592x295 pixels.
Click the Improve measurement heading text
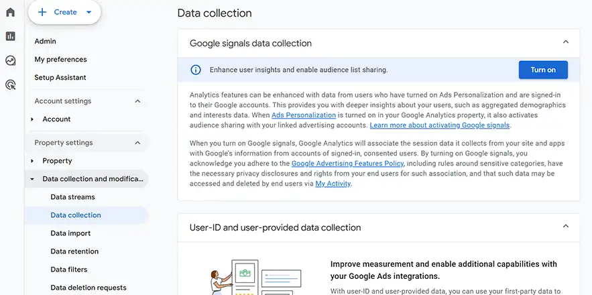(444, 270)
